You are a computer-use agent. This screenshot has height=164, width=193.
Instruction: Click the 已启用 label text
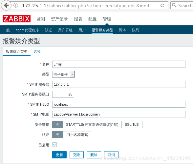tap(44, 145)
